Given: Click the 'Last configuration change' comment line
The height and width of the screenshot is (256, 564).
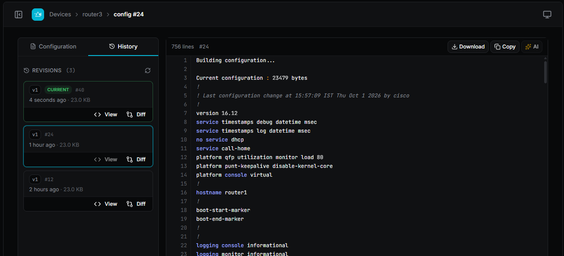Looking at the screenshot, I should pos(303,96).
